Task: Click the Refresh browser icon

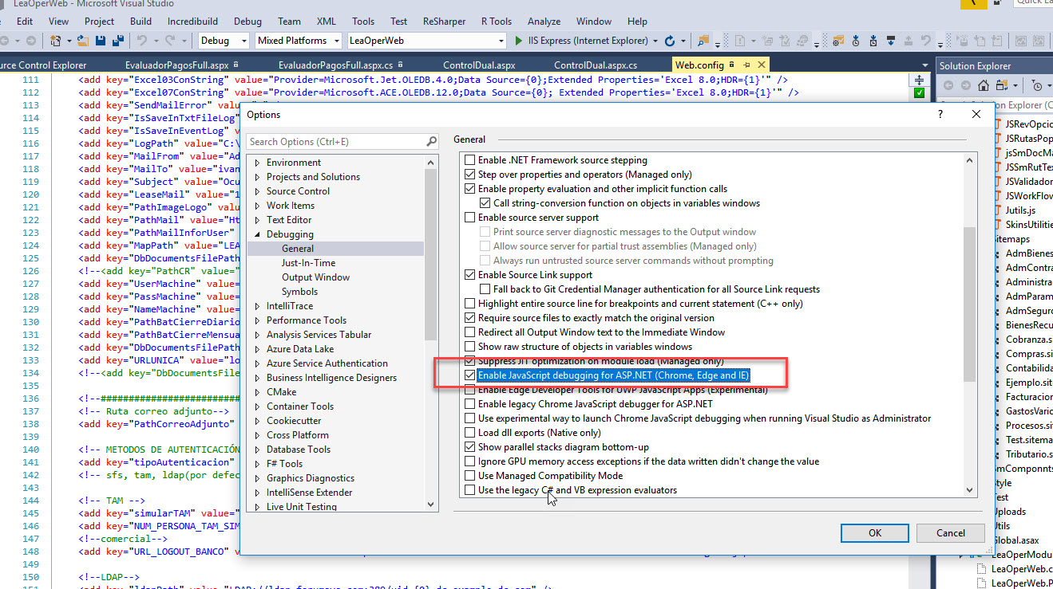Action: (670, 41)
